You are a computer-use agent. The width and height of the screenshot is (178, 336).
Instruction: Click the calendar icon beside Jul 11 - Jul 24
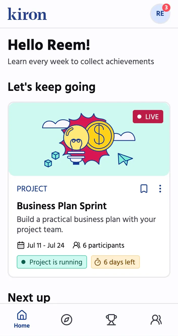[21, 245]
